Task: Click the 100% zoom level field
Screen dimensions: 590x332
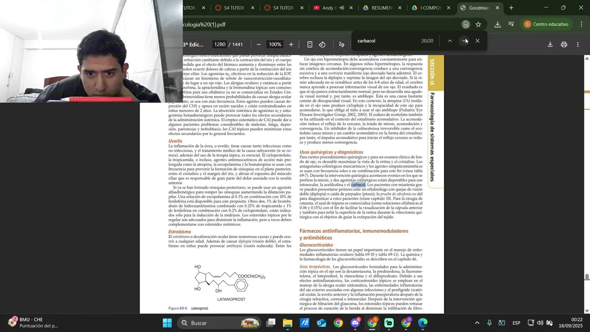Action: pyautogui.click(x=275, y=45)
